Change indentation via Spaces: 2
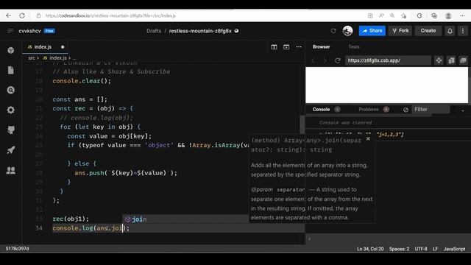The width and height of the screenshot is (471, 265). (x=399, y=249)
